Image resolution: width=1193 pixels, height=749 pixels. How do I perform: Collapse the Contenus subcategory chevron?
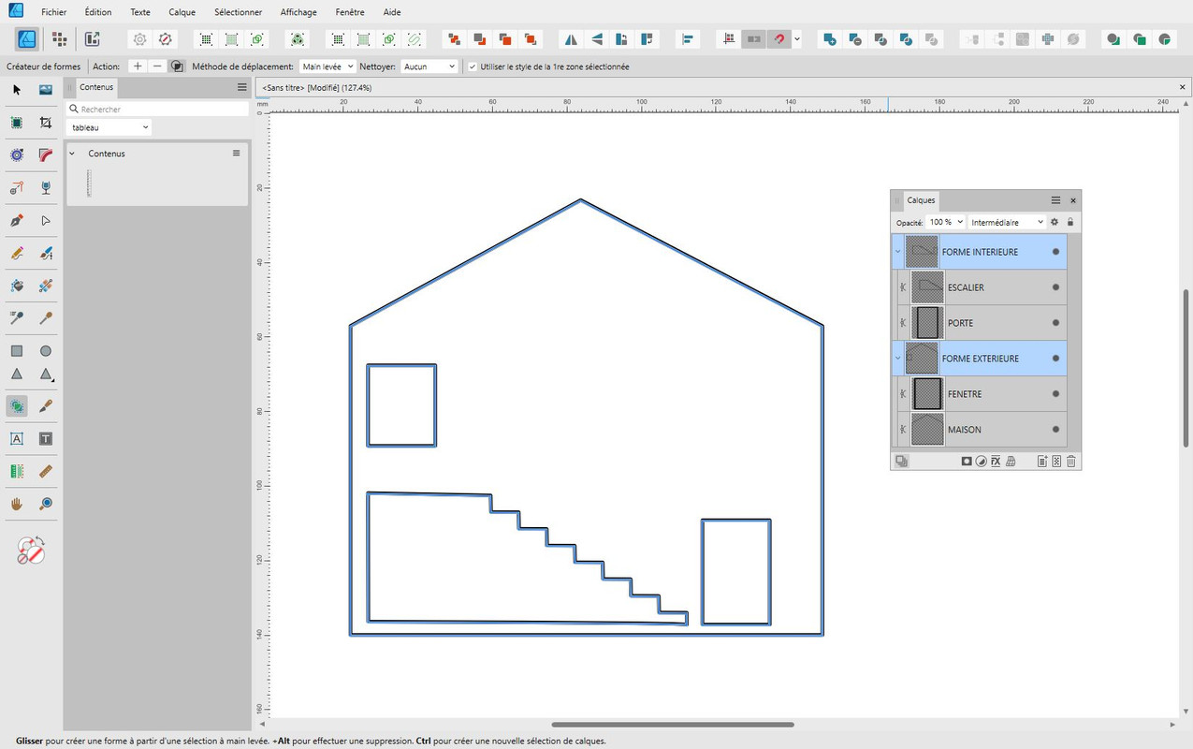tap(72, 154)
